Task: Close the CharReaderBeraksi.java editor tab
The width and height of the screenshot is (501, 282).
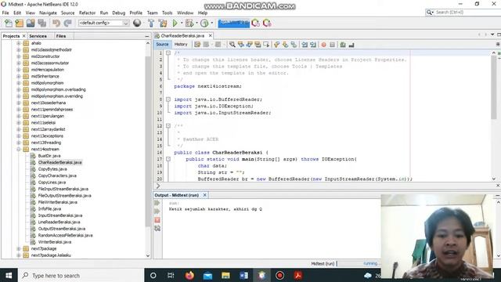Action: 211,35
